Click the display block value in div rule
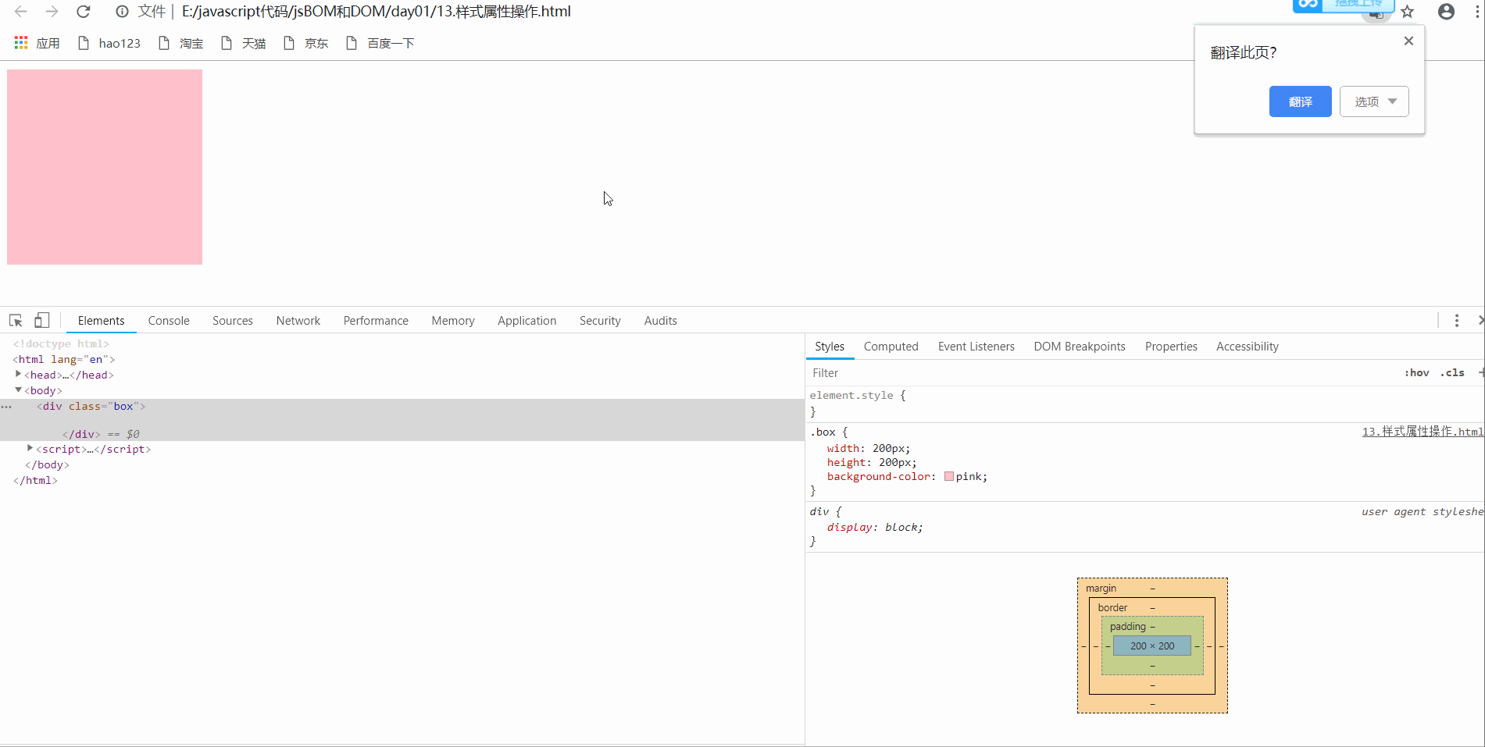 904,528
